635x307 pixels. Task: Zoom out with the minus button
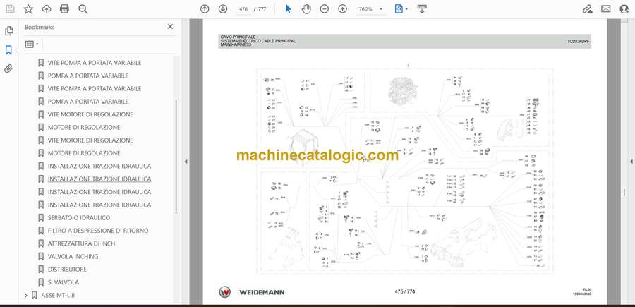coord(325,9)
